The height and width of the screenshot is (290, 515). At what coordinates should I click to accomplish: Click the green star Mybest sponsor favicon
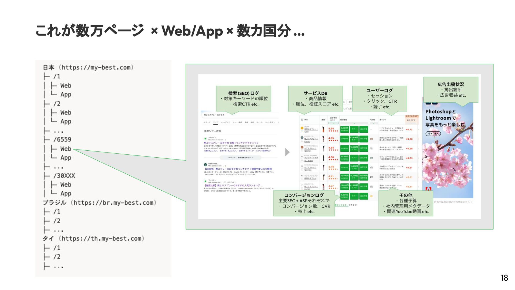205,139
